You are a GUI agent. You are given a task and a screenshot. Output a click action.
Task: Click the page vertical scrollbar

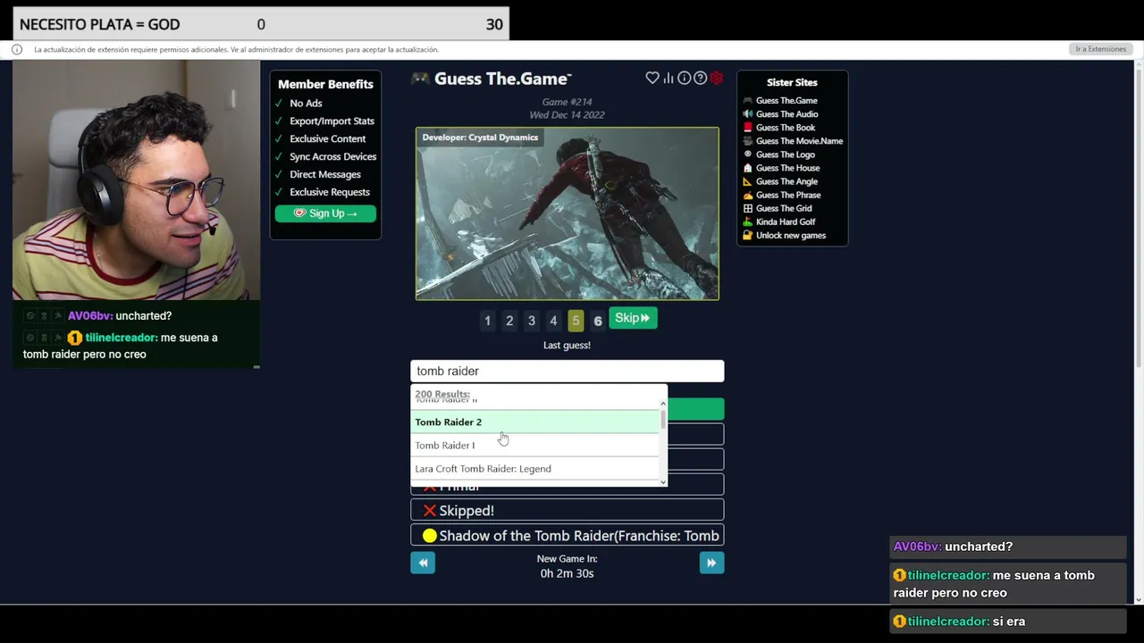point(1139,330)
